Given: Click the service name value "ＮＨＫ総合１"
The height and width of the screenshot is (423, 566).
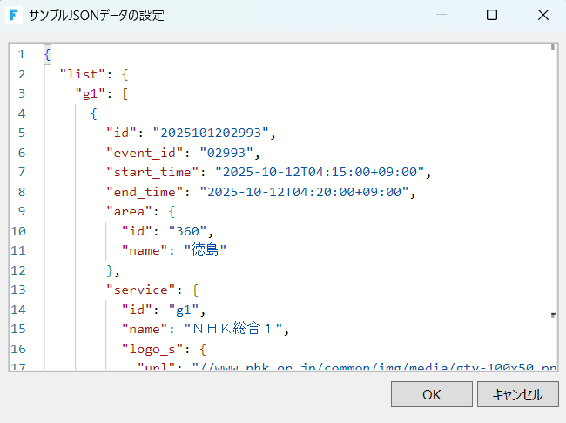Looking at the screenshot, I should coord(235,328).
